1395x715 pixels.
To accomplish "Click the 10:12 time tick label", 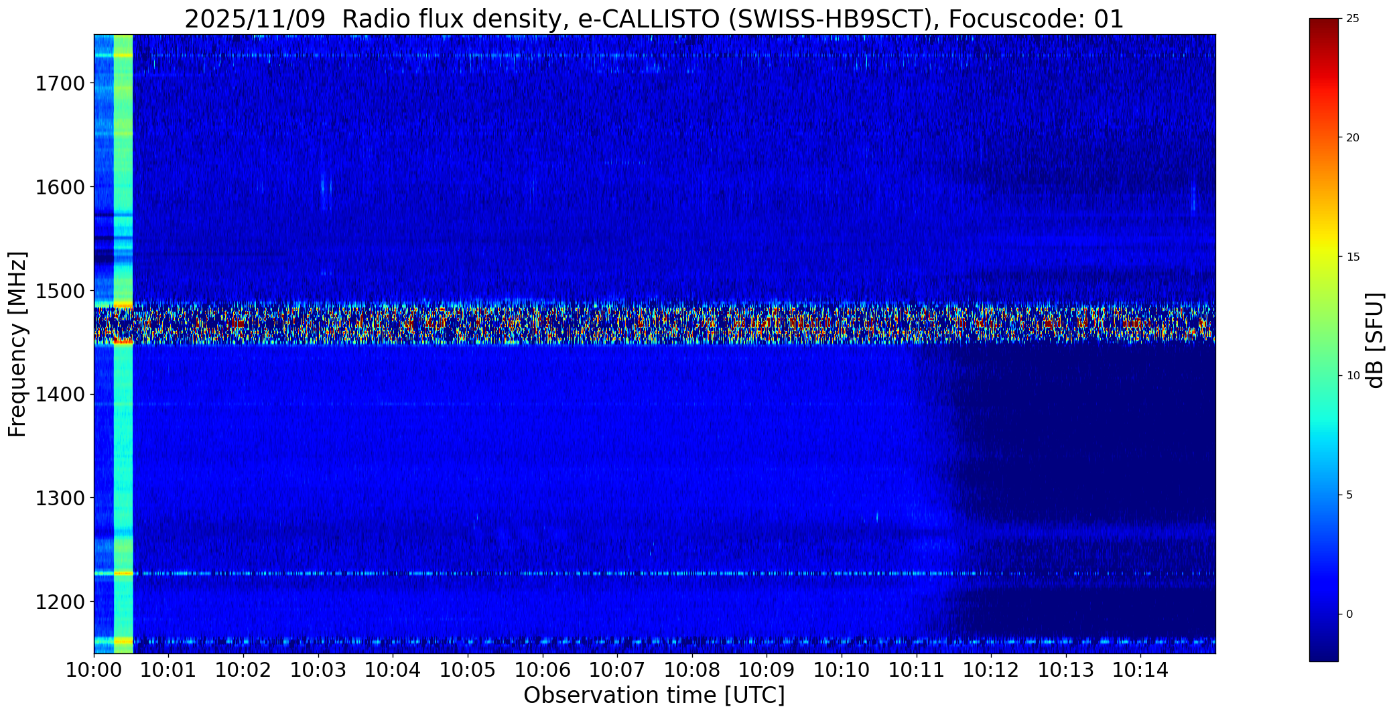I will coord(991,670).
